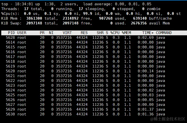Click the memory free value 2314892
Image resolution: width=187 pixels, height=123 pixels.
(x=71, y=18)
